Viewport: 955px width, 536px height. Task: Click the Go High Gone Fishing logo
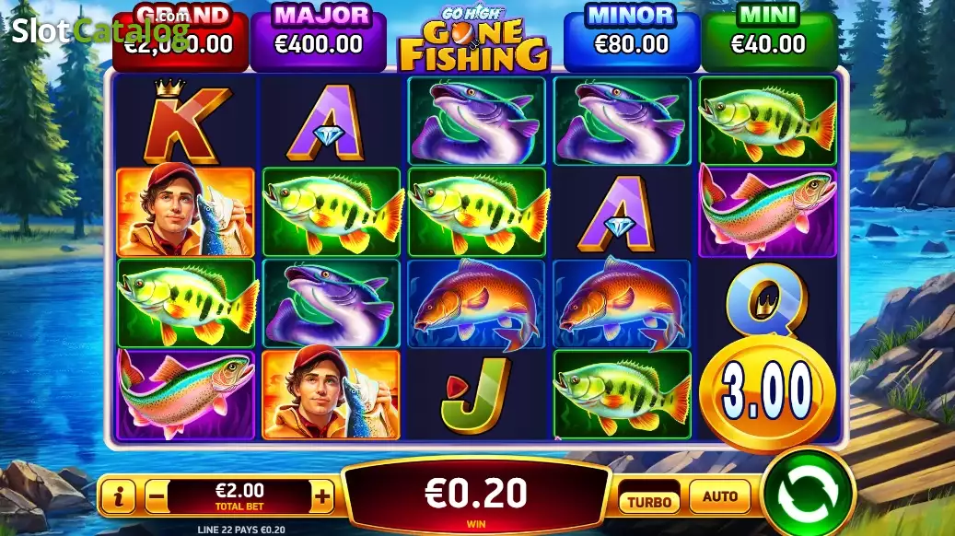[474, 38]
